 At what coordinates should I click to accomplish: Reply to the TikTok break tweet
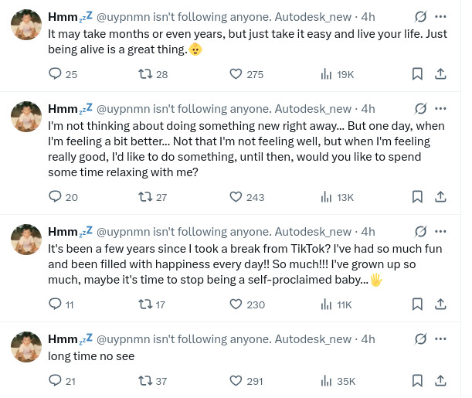[x=56, y=304]
